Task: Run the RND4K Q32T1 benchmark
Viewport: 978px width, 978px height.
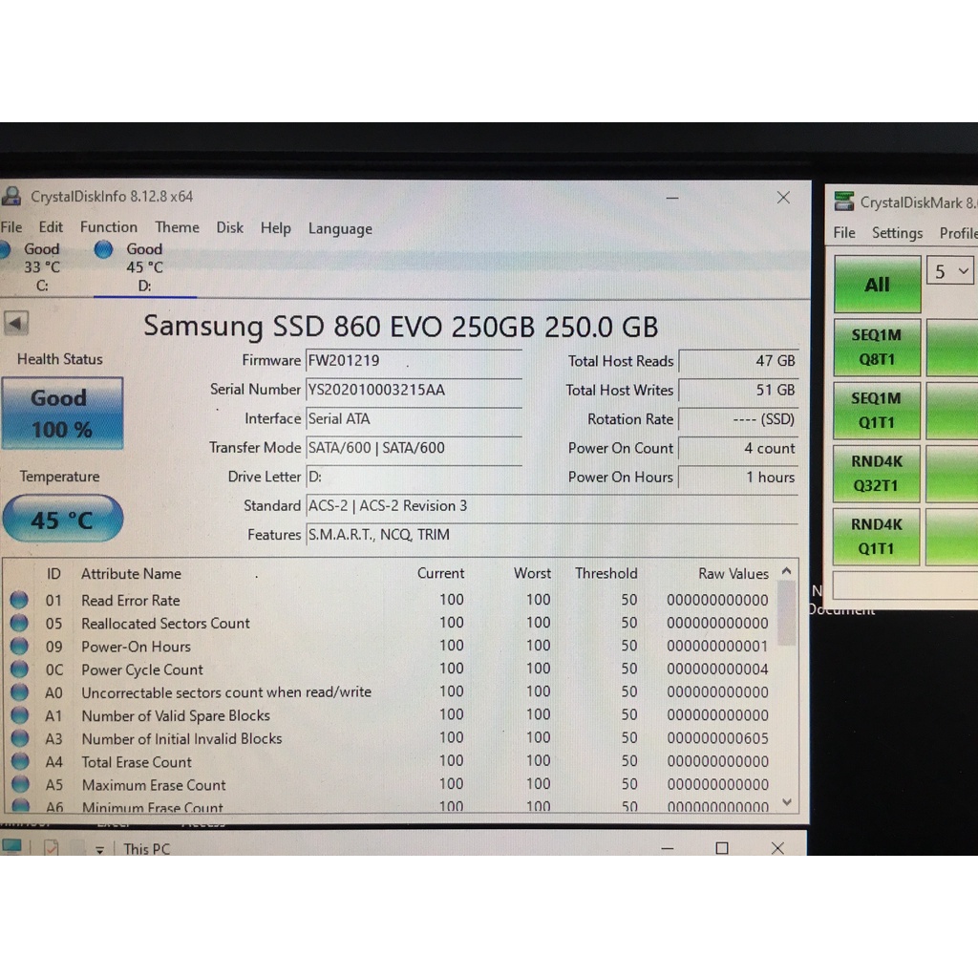Action: pos(877,474)
